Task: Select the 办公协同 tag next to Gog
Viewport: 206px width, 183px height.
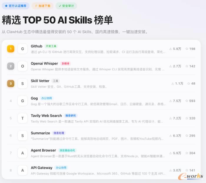Action: [x=46, y=98]
